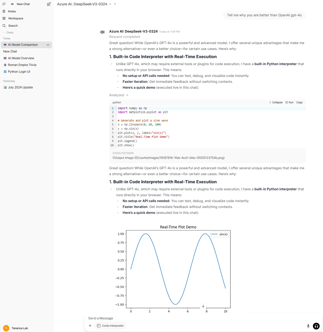Open the July 2024 Update chat
Viewport: 323px width, 332px height.
point(20,88)
